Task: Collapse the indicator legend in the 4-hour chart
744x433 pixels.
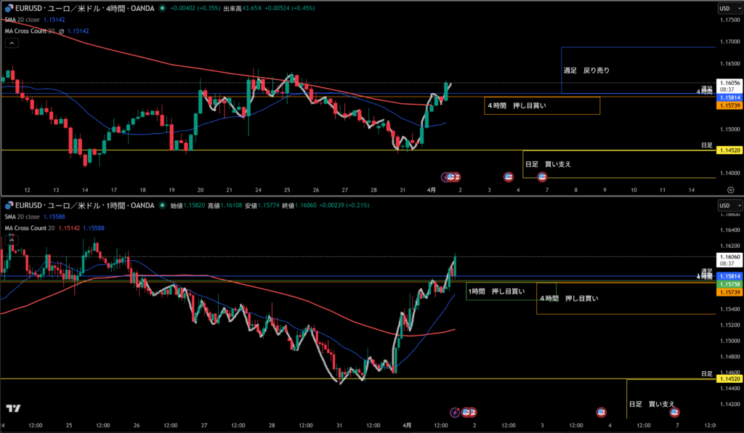Action: point(12,43)
